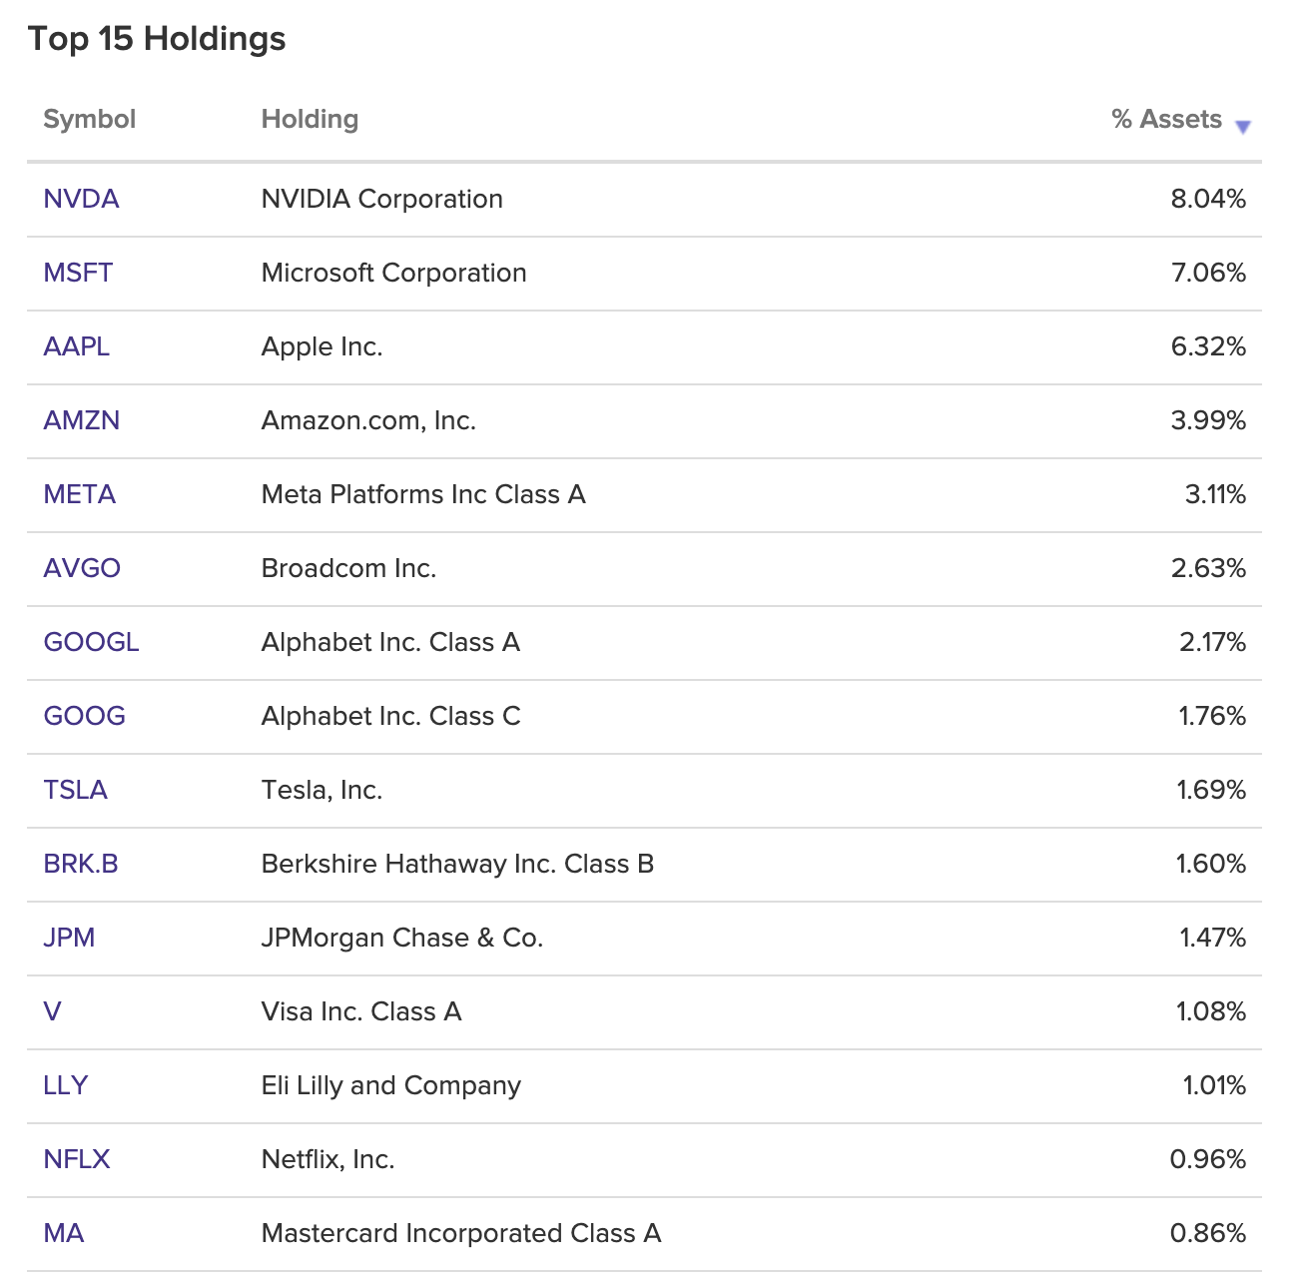
Task: Click the AAPL ticker symbol
Action: 76,346
